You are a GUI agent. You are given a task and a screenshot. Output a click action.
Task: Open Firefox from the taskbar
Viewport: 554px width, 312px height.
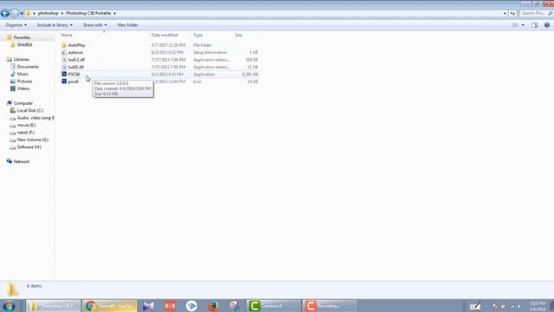[213, 306]
